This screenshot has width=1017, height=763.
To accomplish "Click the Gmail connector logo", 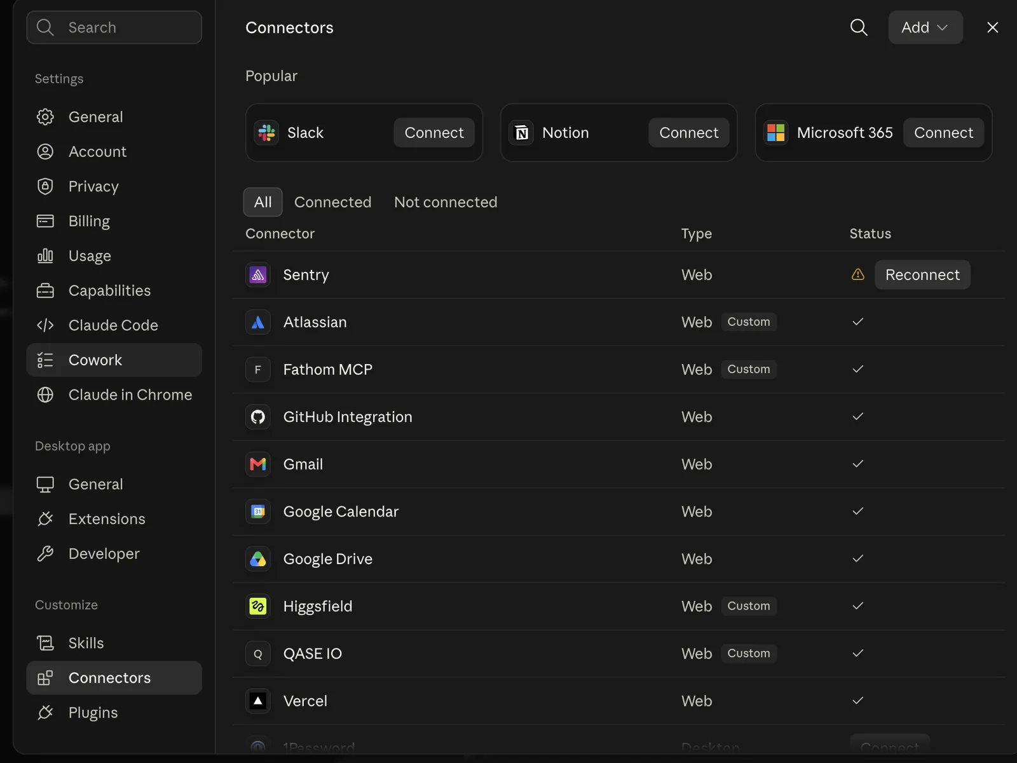I will click(x=258, y=464).
